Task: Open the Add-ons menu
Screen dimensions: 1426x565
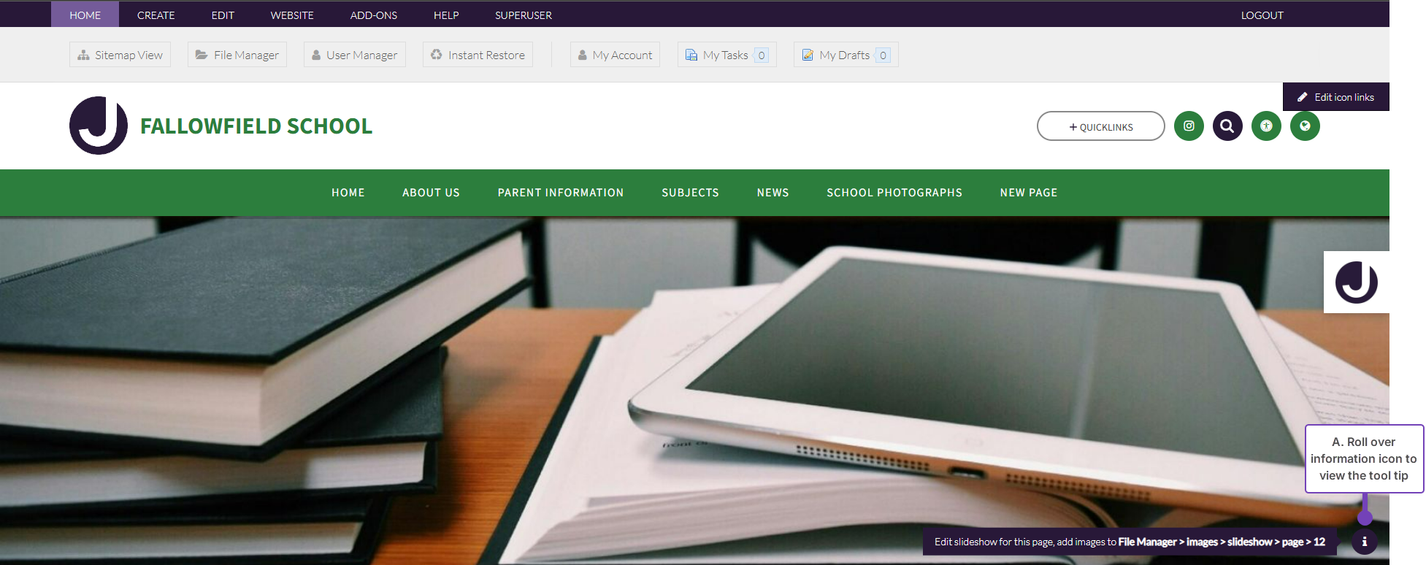Action: (373, 15)
